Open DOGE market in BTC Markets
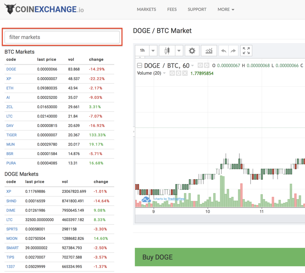 [x=11, y=69]
